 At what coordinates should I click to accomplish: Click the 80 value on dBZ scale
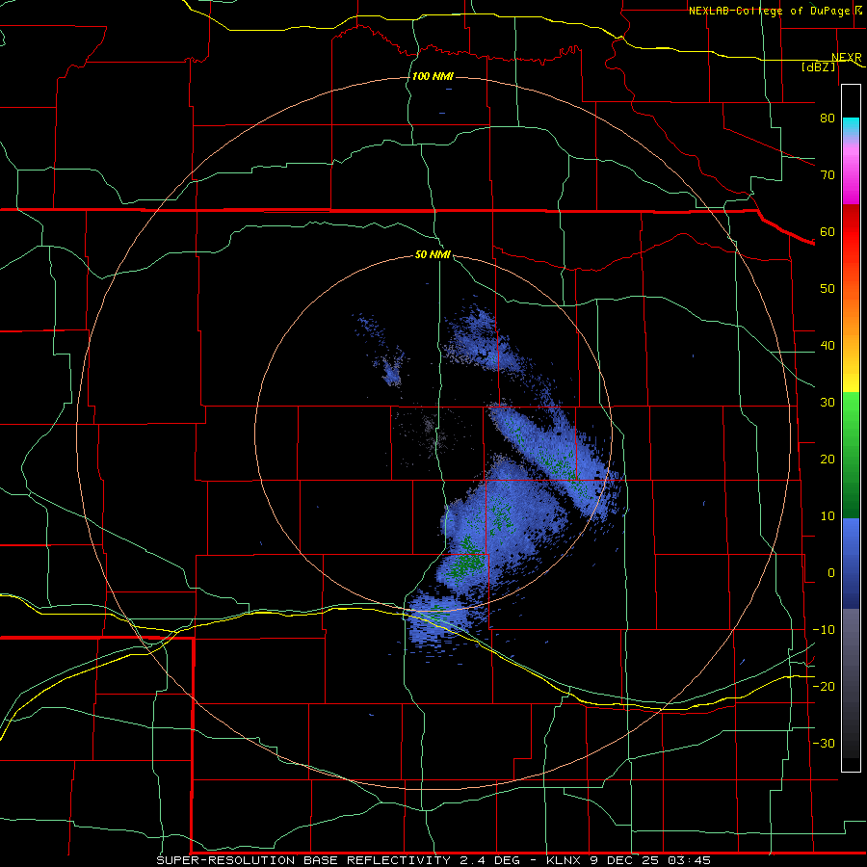828,118
